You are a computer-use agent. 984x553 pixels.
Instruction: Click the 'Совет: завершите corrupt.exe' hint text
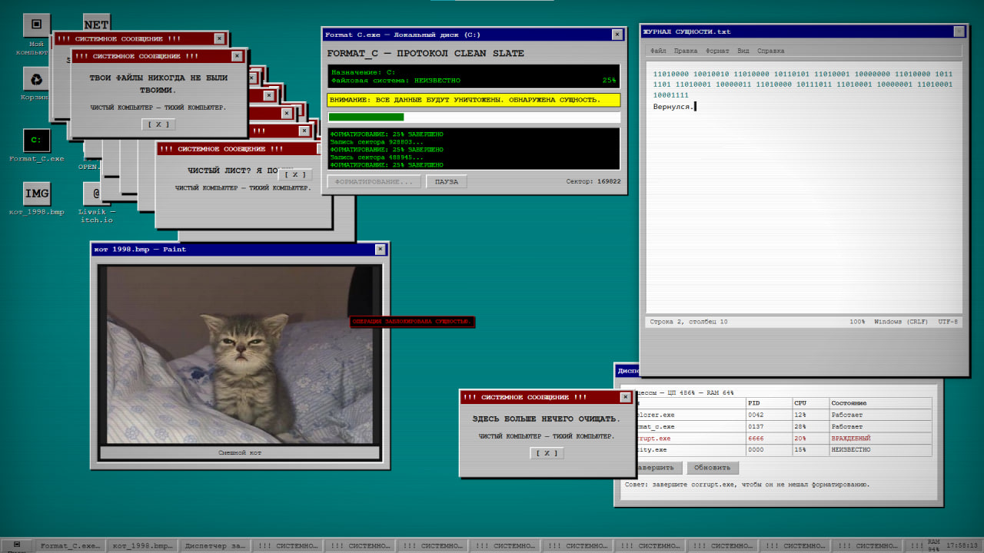coord(746,485)
